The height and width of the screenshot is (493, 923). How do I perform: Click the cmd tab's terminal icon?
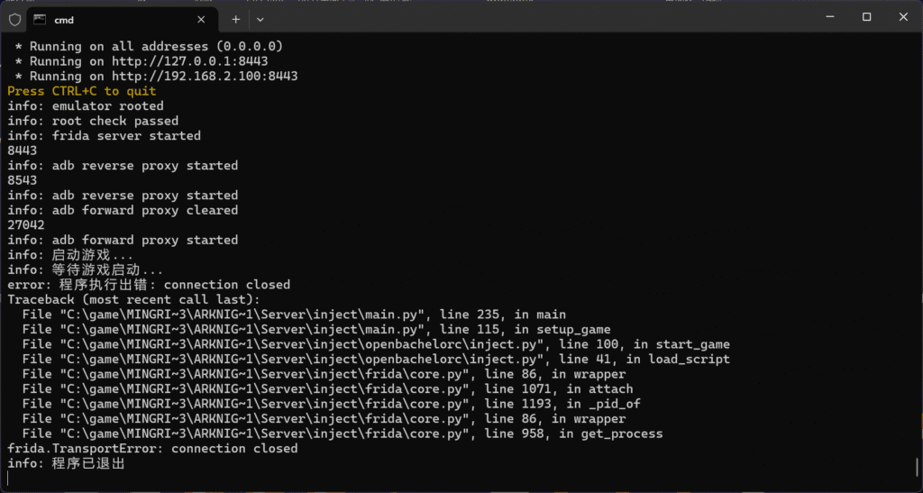tap(40, 19)
